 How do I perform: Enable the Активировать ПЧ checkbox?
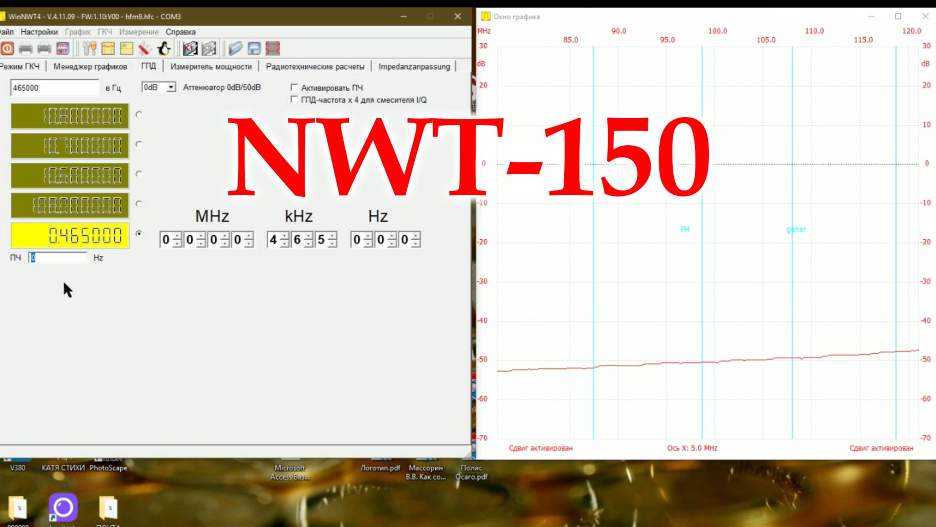point(294,87)
